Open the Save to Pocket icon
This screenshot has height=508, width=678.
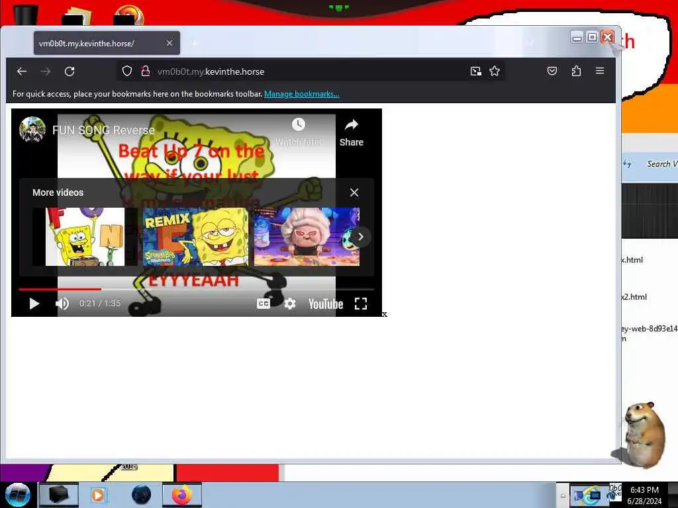click(552, 71)
